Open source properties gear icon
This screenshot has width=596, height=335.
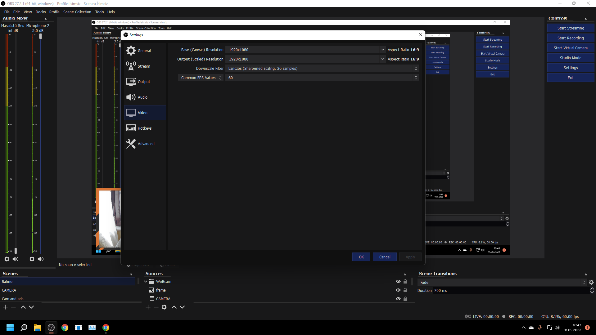(164, 307)
